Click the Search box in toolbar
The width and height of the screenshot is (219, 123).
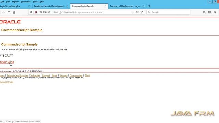tap(168, 12)
